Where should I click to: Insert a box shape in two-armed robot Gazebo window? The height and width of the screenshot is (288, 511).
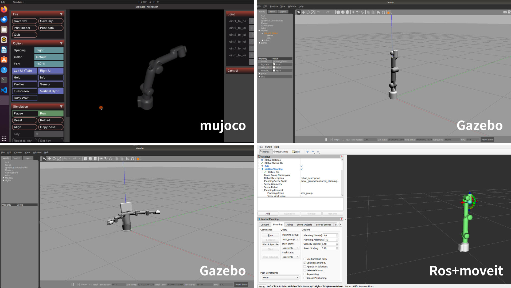coord(85,159)
